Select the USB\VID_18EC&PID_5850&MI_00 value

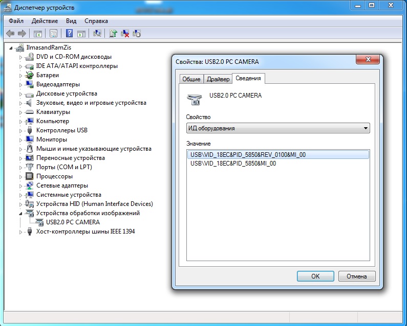233,164
